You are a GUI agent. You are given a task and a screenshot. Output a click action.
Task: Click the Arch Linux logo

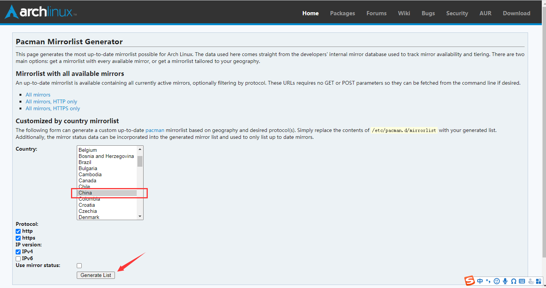40,12
